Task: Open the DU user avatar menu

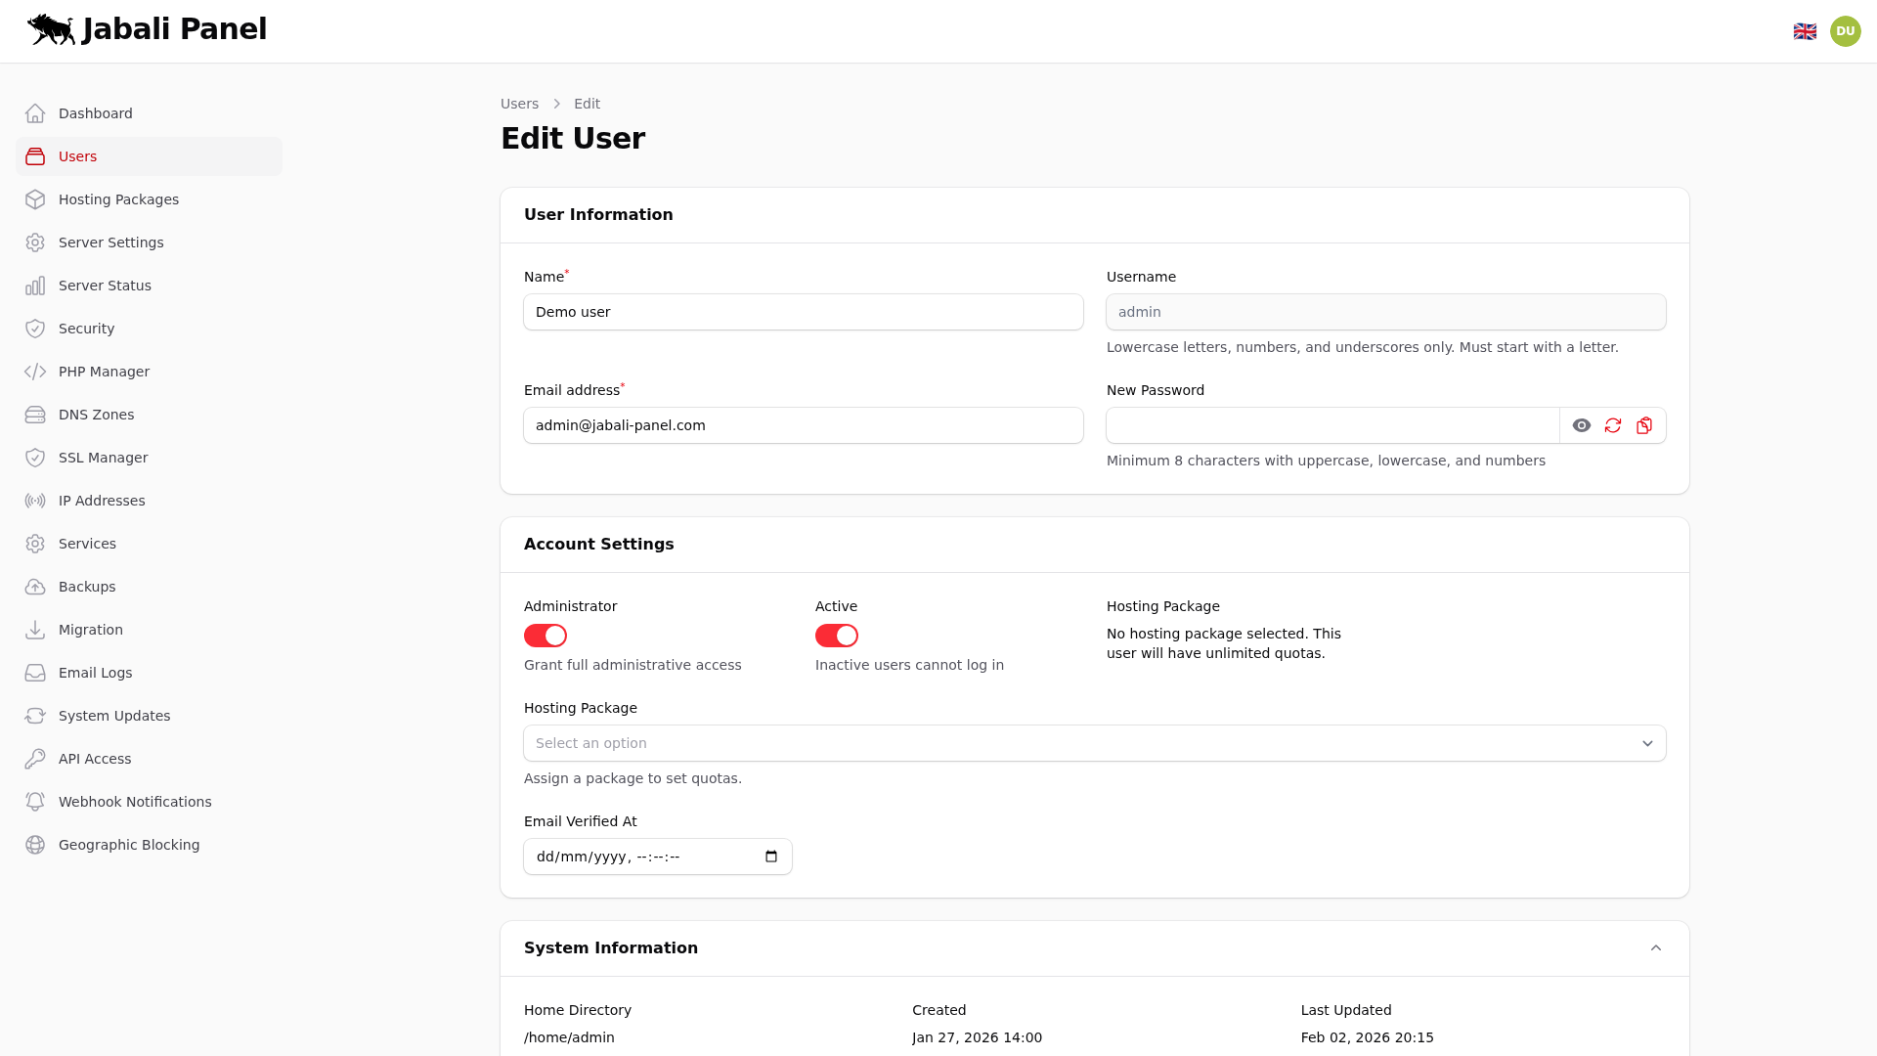Action: pyautogui.click(x=1845, y=31)
